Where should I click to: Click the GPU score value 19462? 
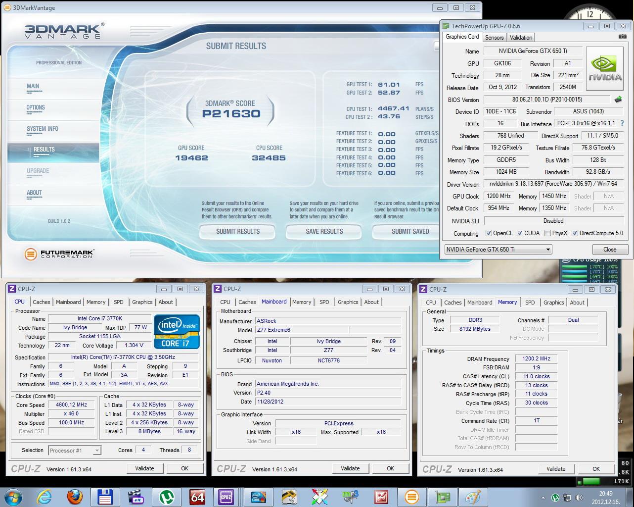point(191,158)
